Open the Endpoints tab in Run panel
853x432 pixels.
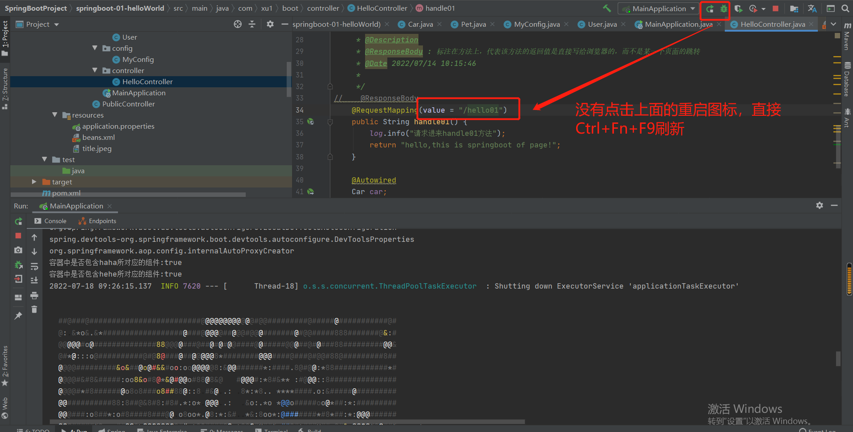coord(97,221)
